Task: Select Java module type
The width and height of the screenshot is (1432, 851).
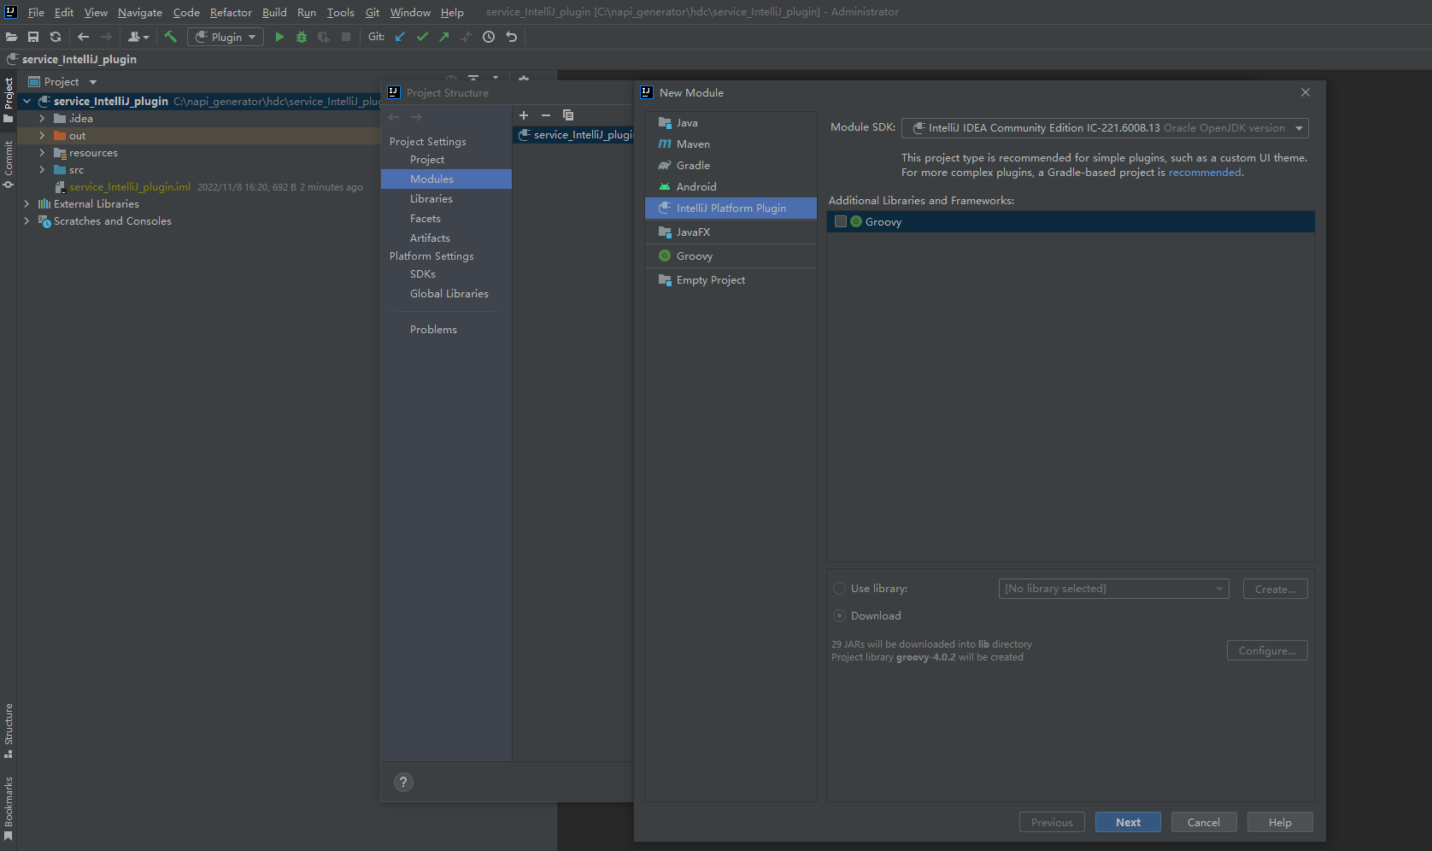Action: click(731, 123)
